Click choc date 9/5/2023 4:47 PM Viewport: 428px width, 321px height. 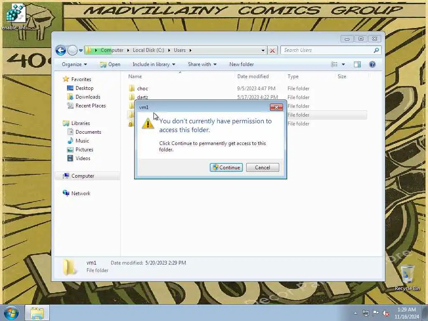pos(256,89)
